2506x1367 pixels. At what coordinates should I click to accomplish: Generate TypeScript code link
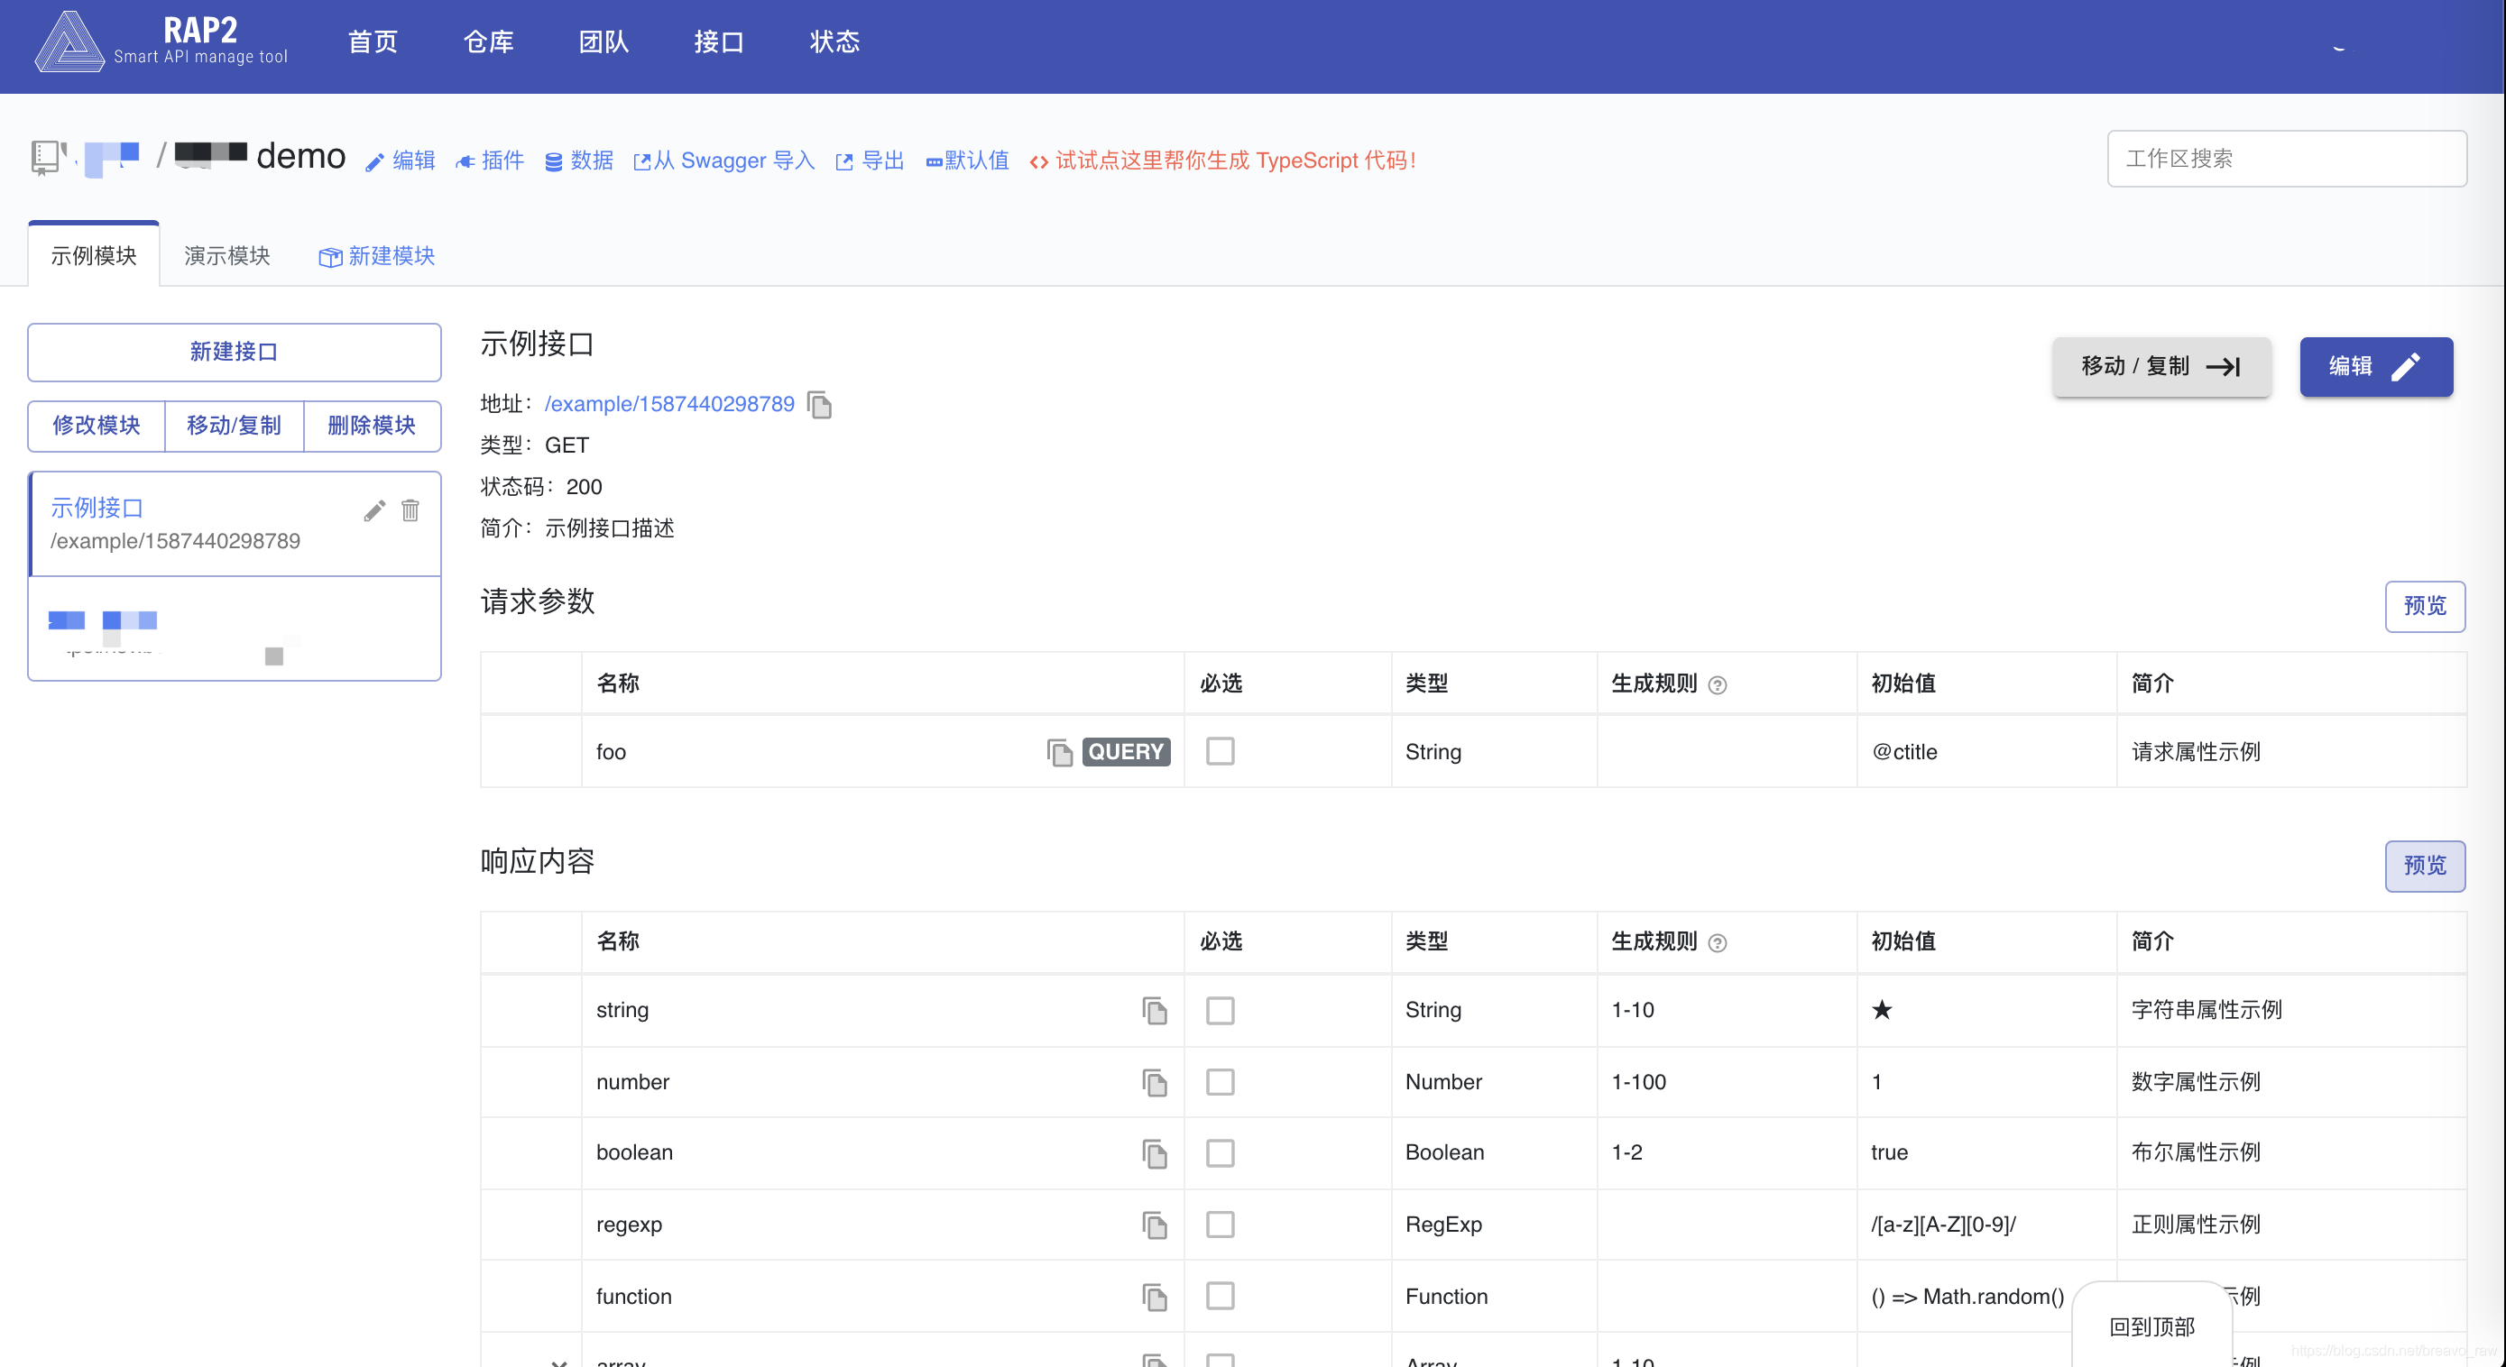click(1223, 161)
